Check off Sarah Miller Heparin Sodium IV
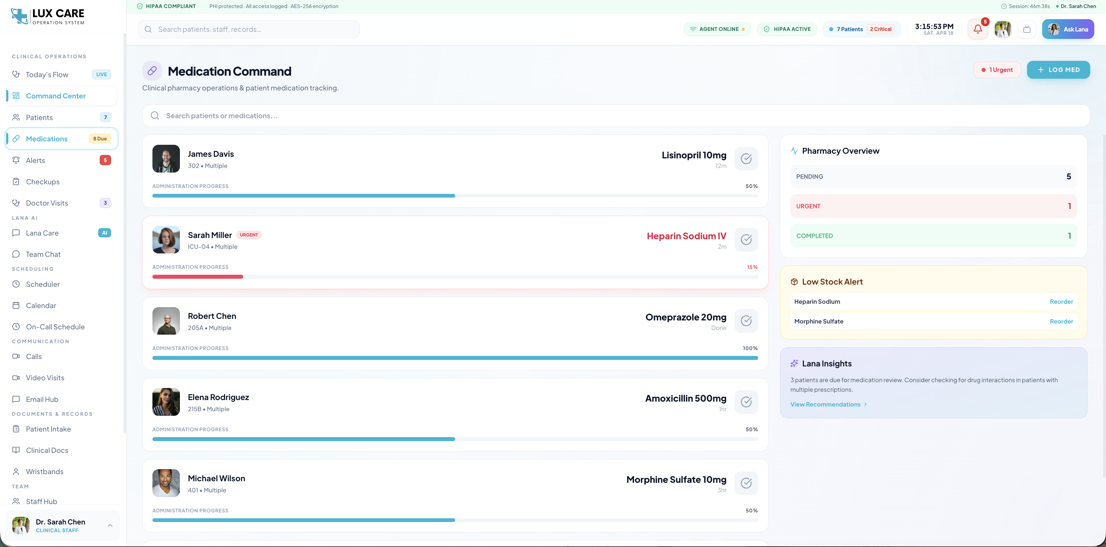 click(x=746, y=240)
